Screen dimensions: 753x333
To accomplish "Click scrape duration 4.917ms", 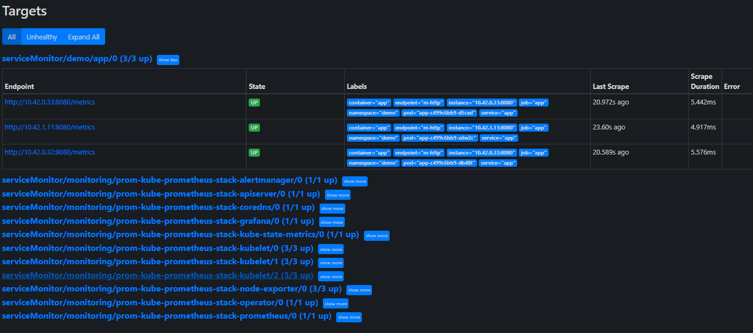I will coord(703,127).
